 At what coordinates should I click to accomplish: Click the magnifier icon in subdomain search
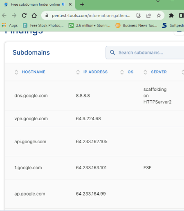(x=112, y=52)
